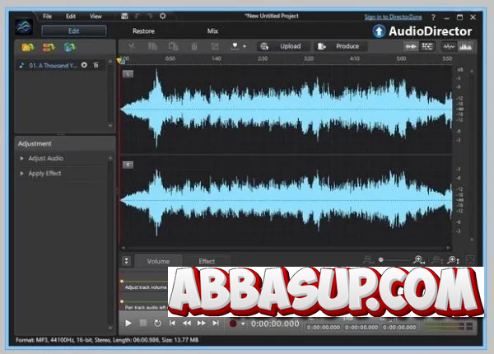
Task: Open the record options dropdown arrow
Action: [x=243, y=324]
